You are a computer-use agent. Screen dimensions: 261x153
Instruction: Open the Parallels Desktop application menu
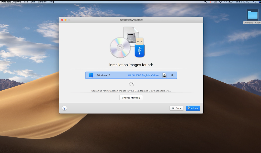[11, 2]
